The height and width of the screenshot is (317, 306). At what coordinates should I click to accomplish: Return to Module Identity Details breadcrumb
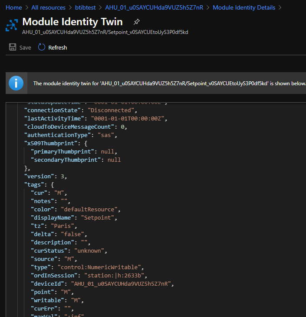pos(243,7)
